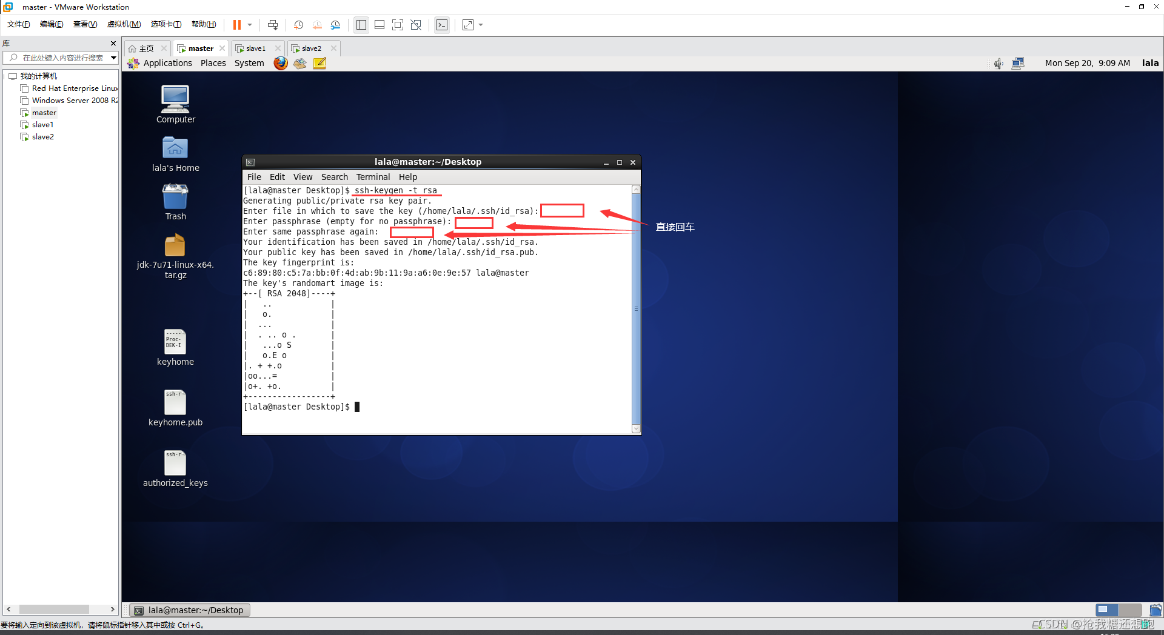Toggle the library sidebar view
Viewport: 1164px width, 635px height.
(361, 25)
